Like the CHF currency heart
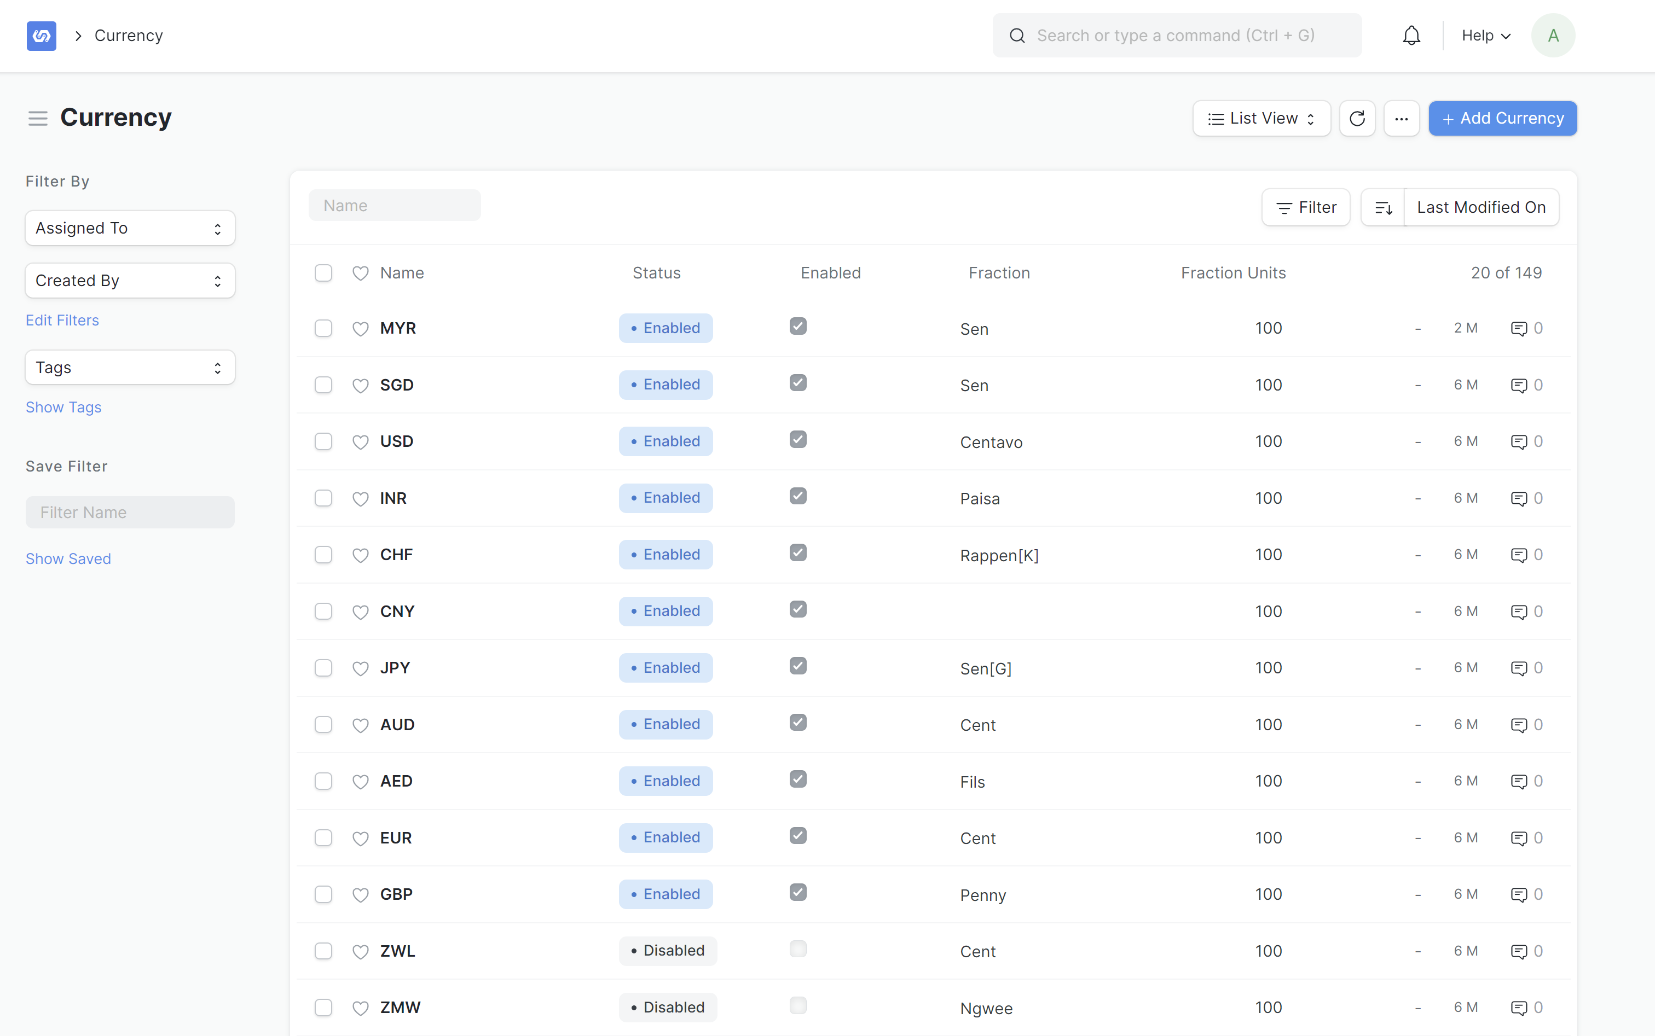The width and height of the screenshot is (1655, 1036). click(x=361, y=555)
